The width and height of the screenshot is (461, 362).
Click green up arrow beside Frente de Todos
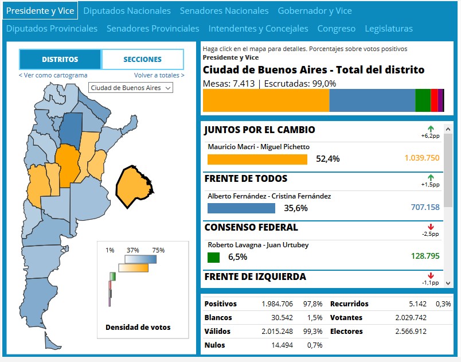(431, 178)
